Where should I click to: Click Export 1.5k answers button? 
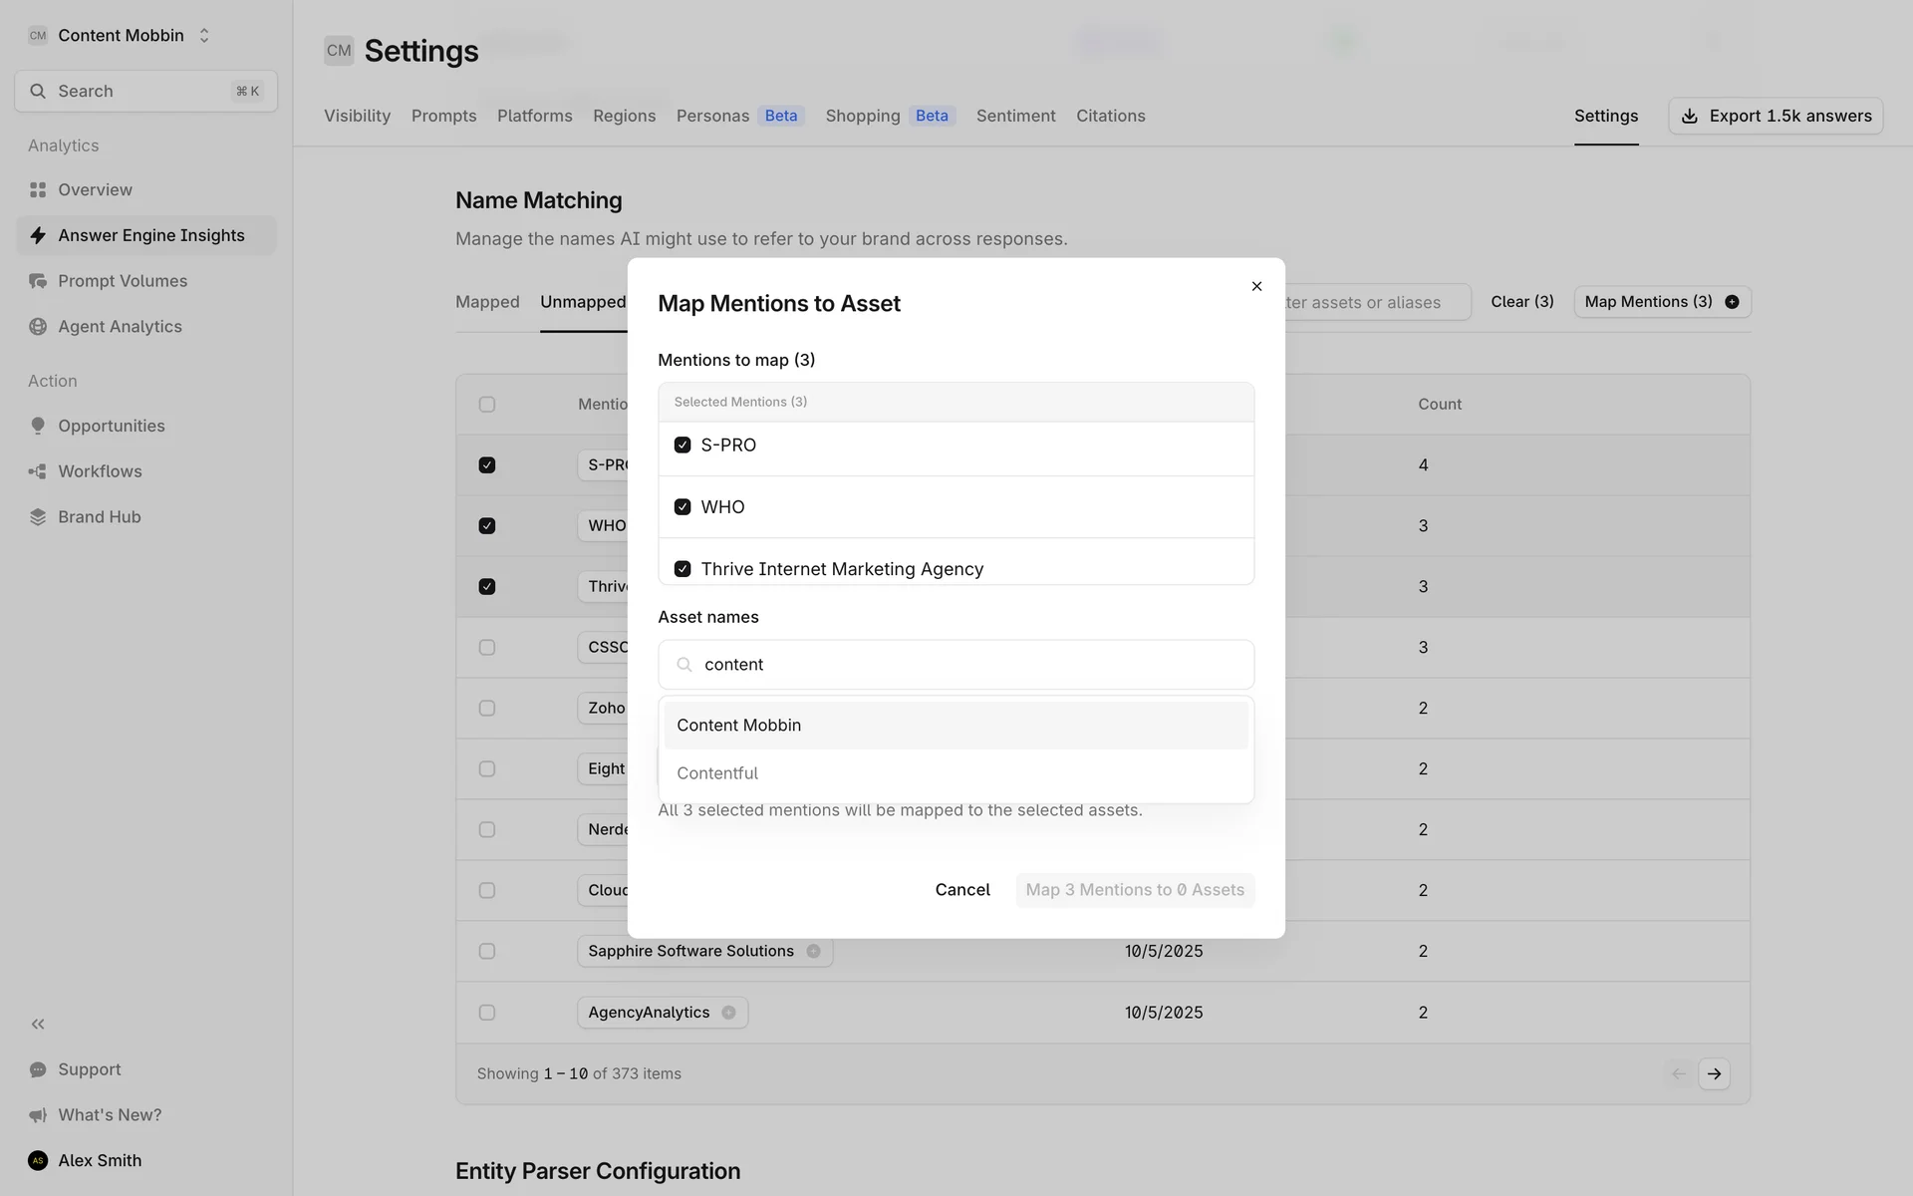pyautogui.click(x=1775, y=116)
